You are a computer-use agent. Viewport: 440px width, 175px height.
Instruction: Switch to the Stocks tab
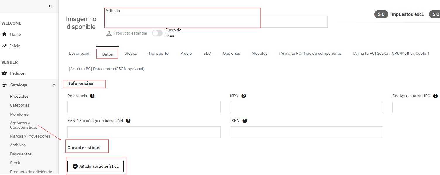(x=130, y=53)
